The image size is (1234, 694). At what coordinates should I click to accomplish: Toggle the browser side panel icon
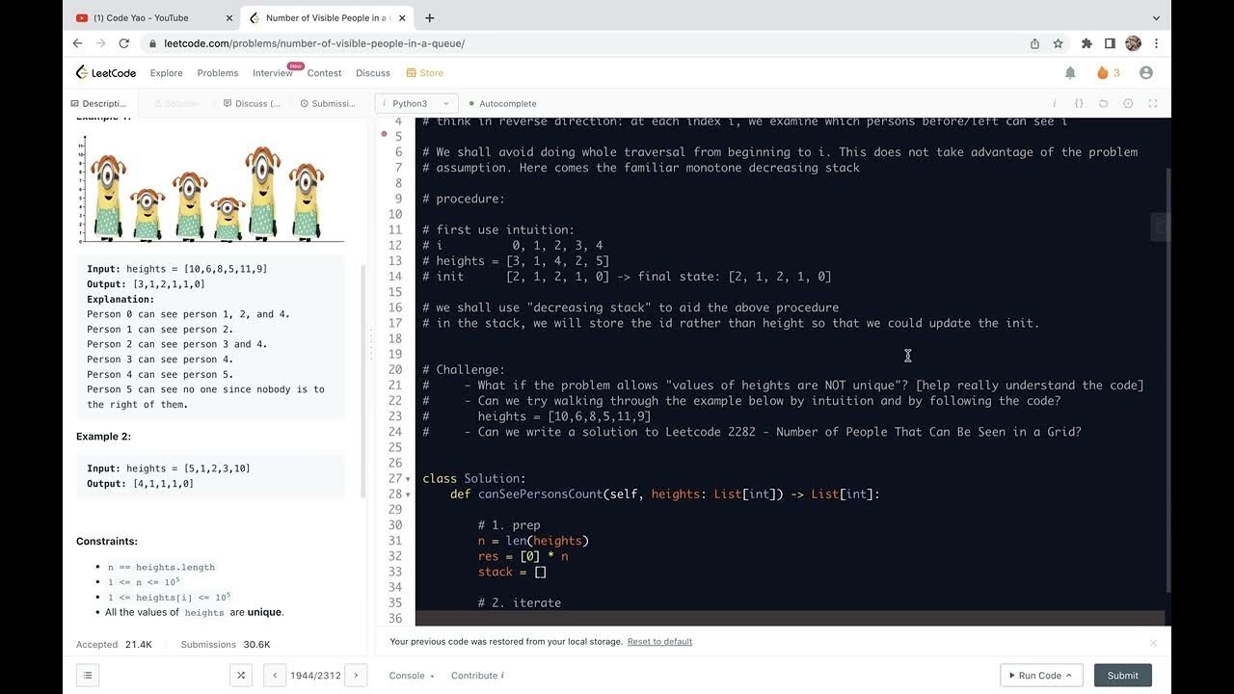1110,43
